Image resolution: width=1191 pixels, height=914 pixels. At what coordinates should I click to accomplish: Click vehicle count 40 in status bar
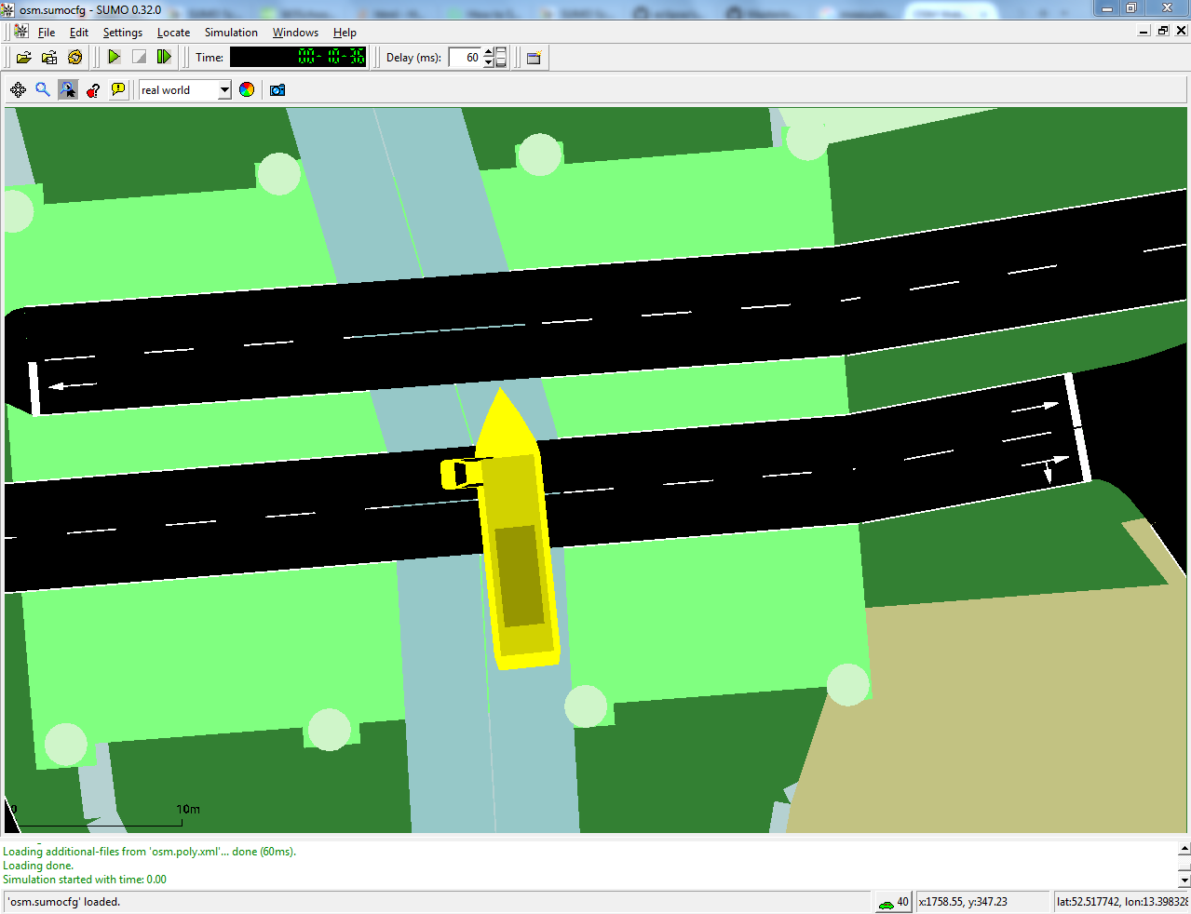[x=893, y=902]
